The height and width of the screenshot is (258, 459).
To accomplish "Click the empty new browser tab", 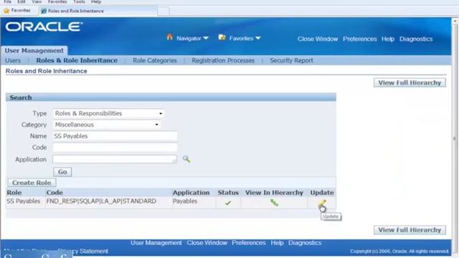I will point(164,11).
